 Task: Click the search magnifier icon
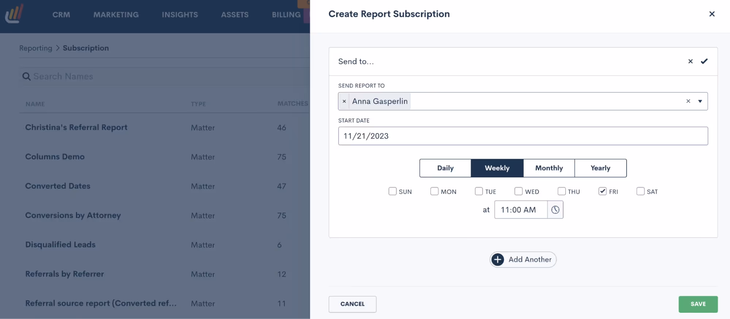coord(26,77)
